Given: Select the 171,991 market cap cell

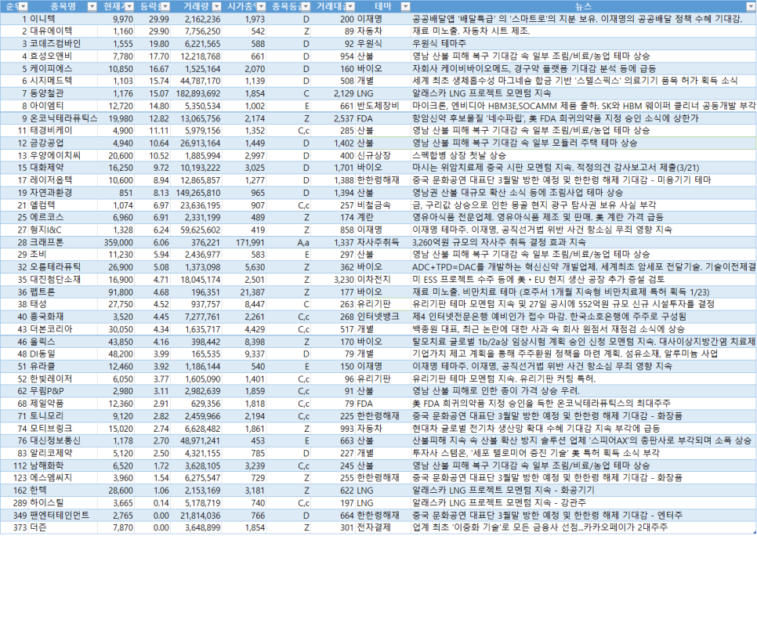Looking at the screenshot, I should click(x=244, y=242).
